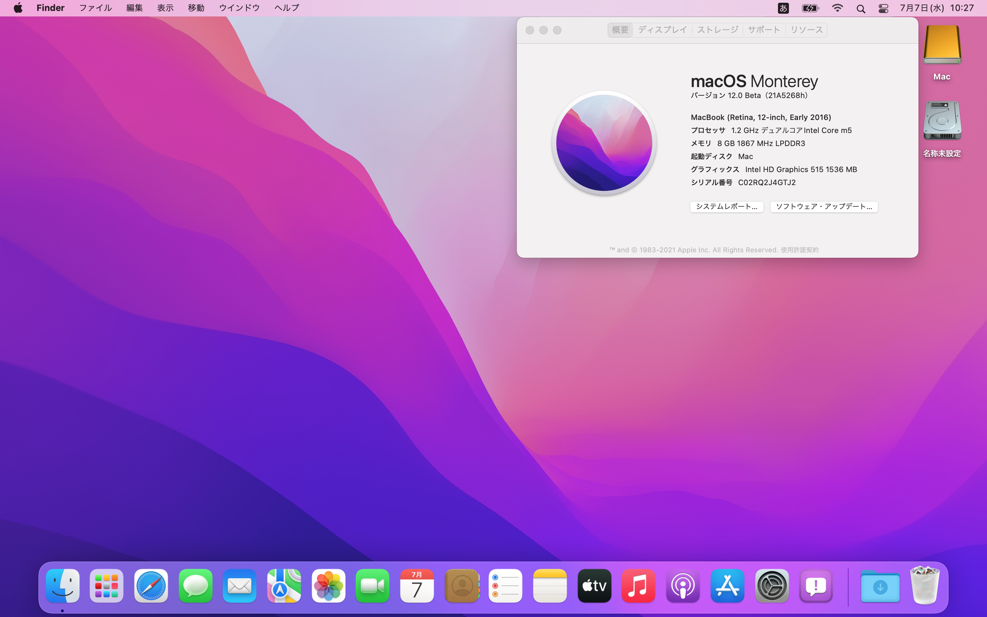
Task: Open the ファイル menu
Action: point(95,8)
